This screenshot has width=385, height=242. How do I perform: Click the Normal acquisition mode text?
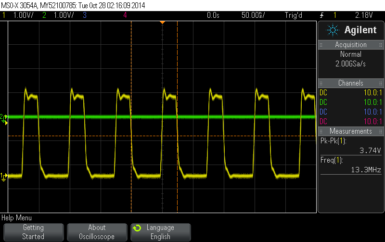click(x=351, y=54)
